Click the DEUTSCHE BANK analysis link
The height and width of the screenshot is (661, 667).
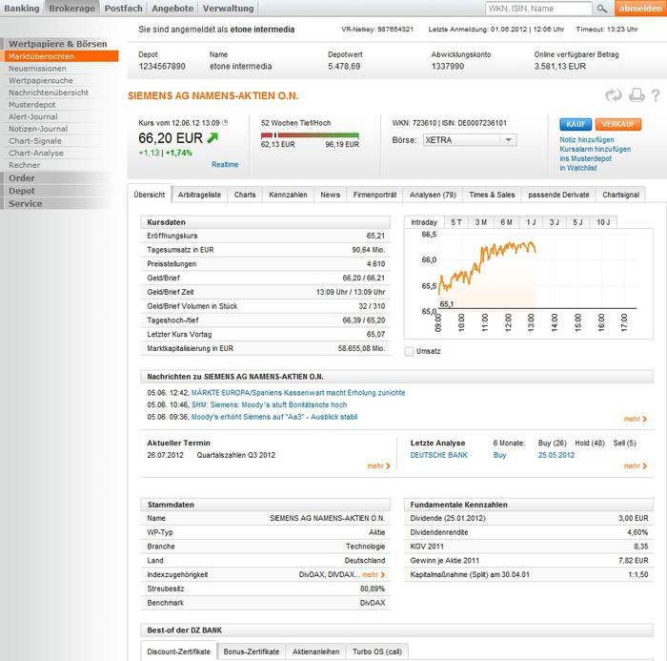tap(438, 455)
